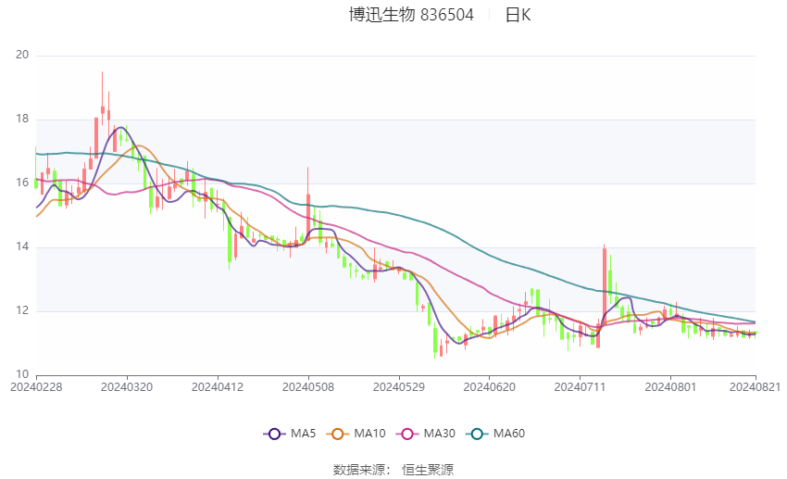Screen dimensions: 787x479
Task: Click the 20240821 date axis label
Action: (x=755, y=386)
